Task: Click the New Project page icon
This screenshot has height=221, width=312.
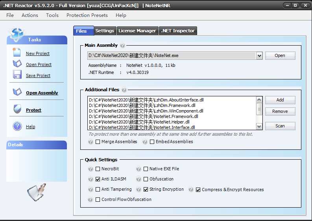Action: (17, 52)
